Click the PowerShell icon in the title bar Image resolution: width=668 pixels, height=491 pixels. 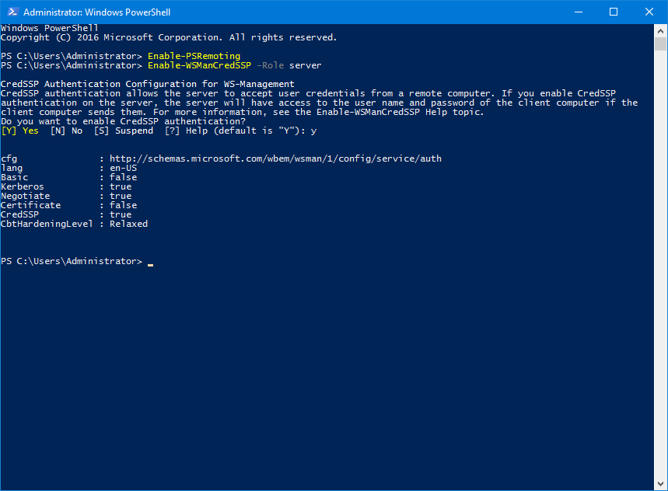[12, 12]
